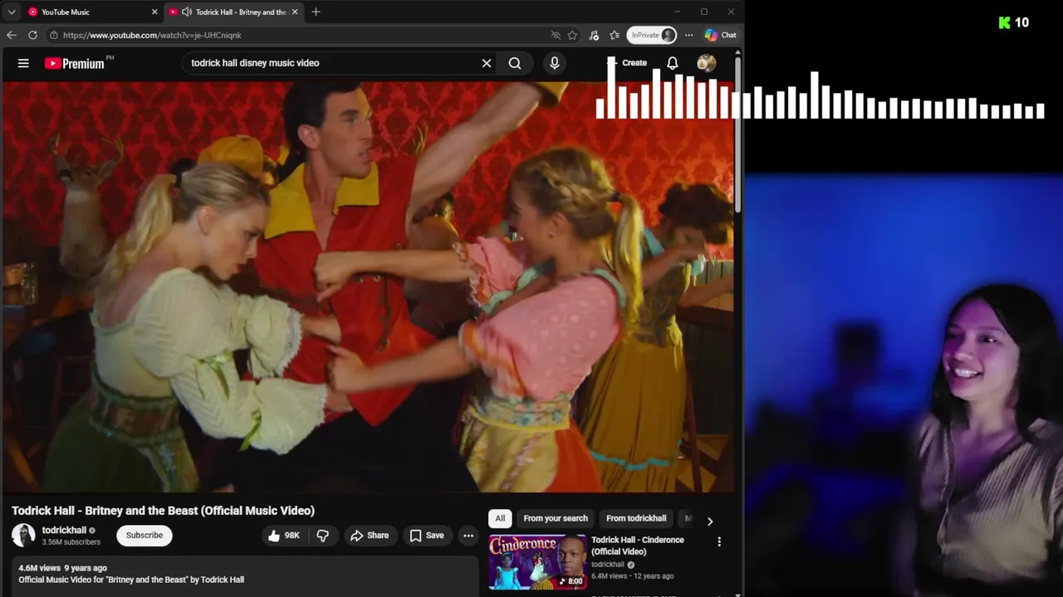The image size is (1063, 597).
Task: Open the favorites list icon
Action: click(x=615, y=35)
